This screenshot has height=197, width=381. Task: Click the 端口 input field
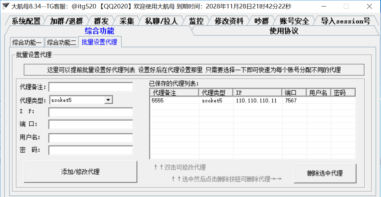pos(90,125)
